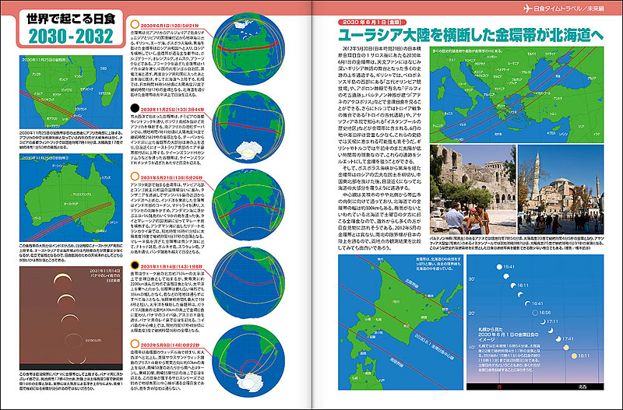
Task: Select the globe for the 2031年5月21日 eclipse path
Action: 248,205
